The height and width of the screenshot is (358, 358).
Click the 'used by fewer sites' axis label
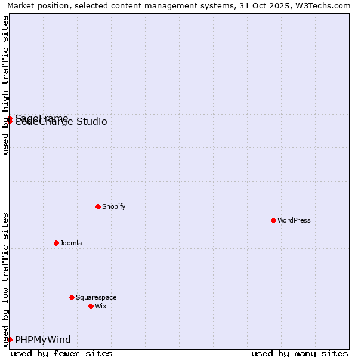[x=61, y=353]
